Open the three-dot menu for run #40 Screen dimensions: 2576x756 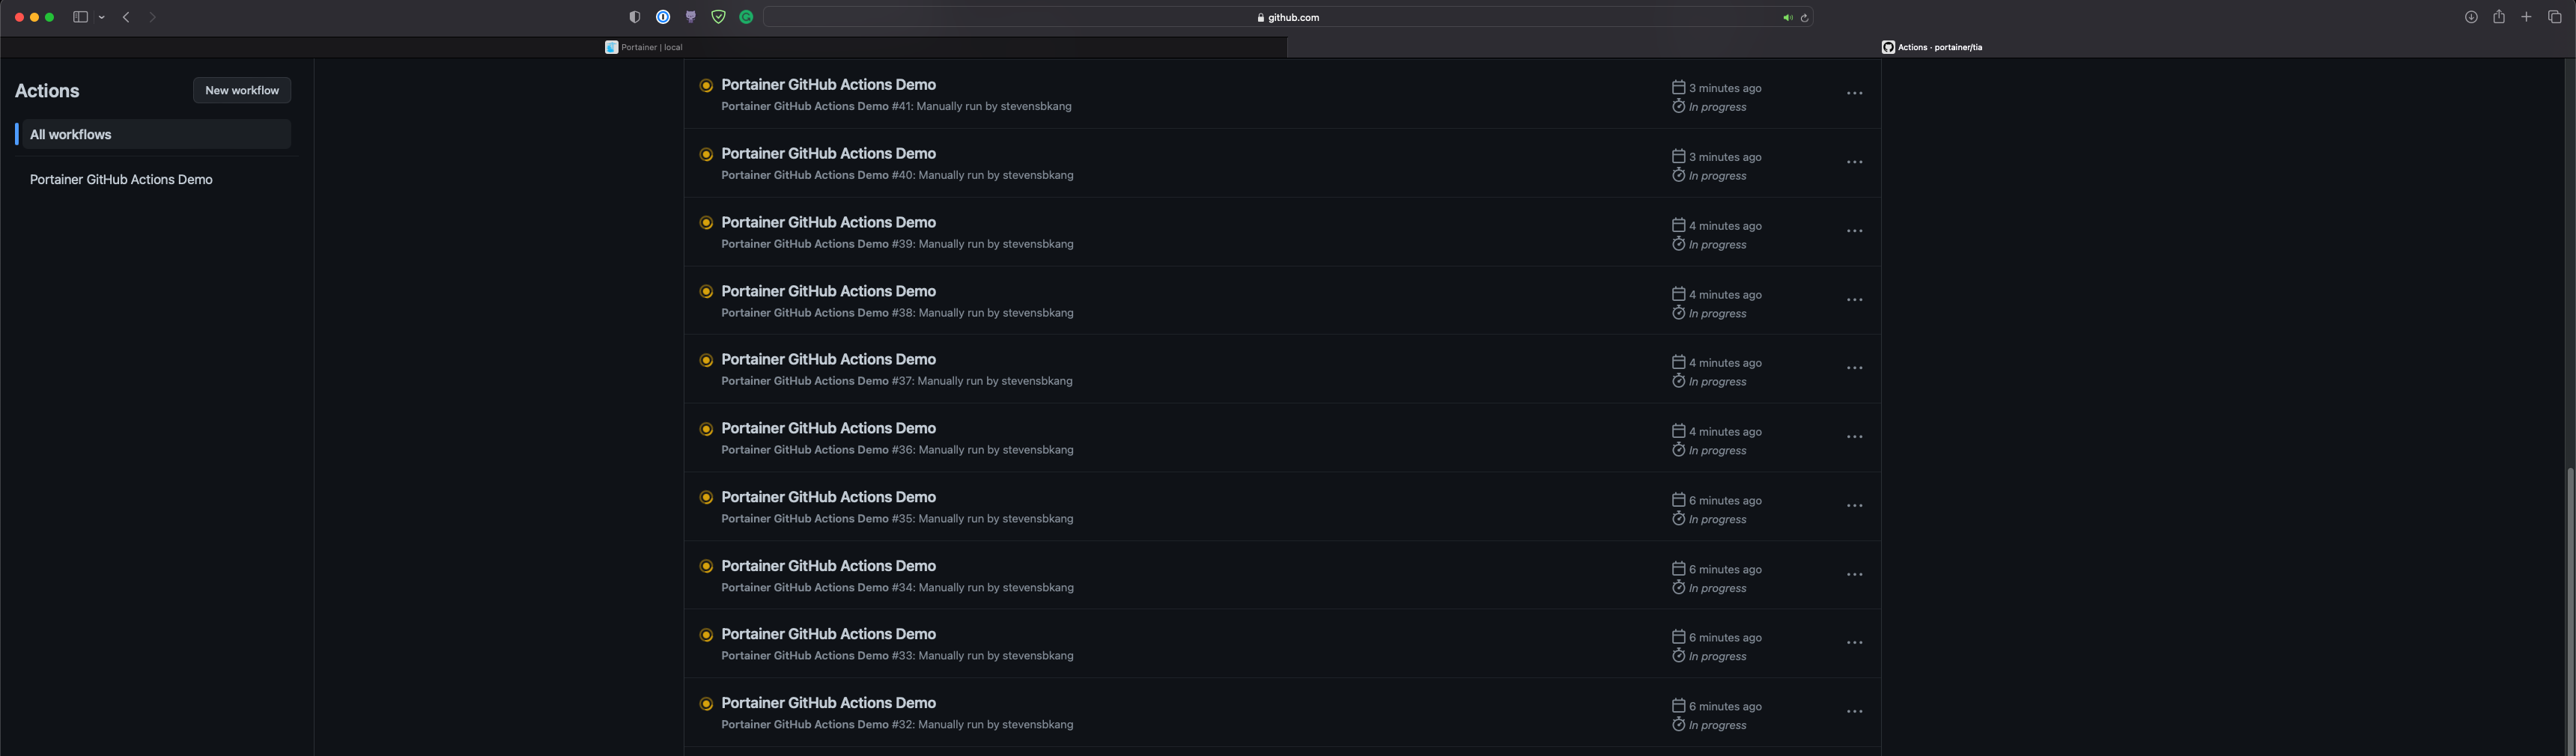[x=1854, y=162]
